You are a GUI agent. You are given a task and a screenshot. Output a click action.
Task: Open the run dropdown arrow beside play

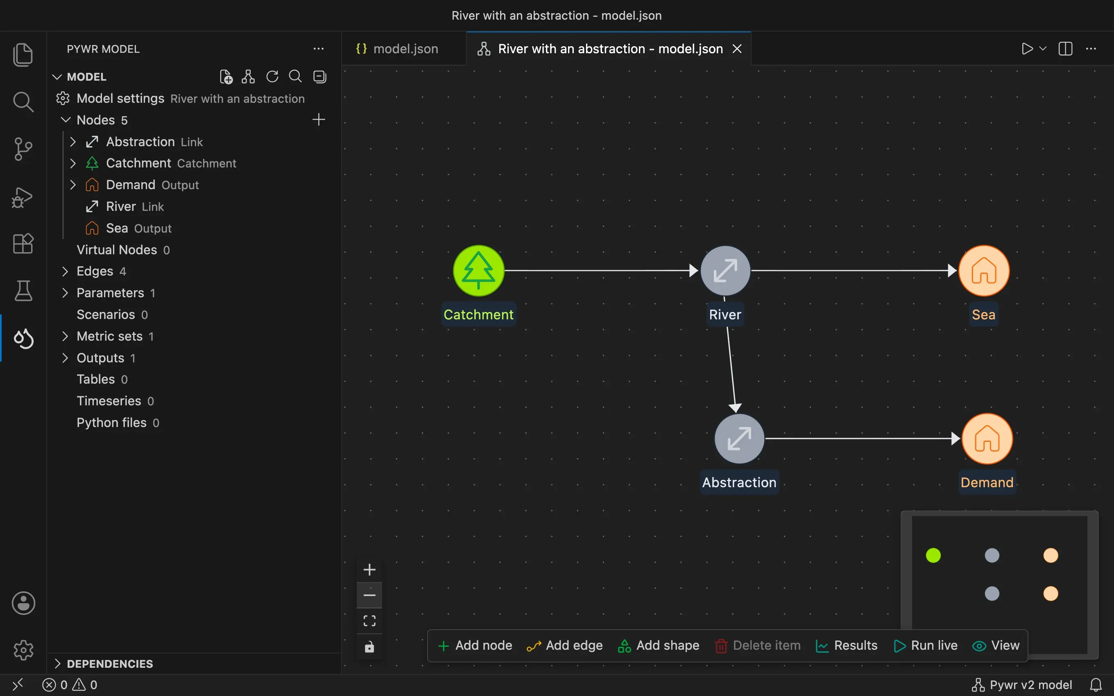pyautogui.click(x=1043, y=49)
